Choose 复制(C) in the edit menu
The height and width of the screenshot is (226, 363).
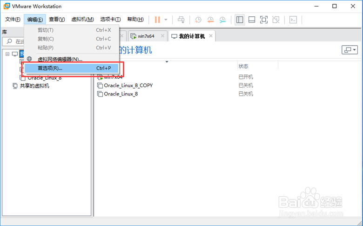(72, 39)
